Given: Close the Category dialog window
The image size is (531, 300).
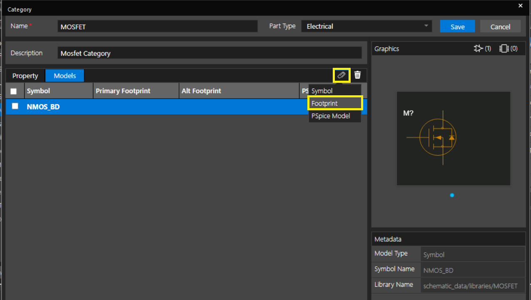Looking at the screenshot, I should point(520,6).
